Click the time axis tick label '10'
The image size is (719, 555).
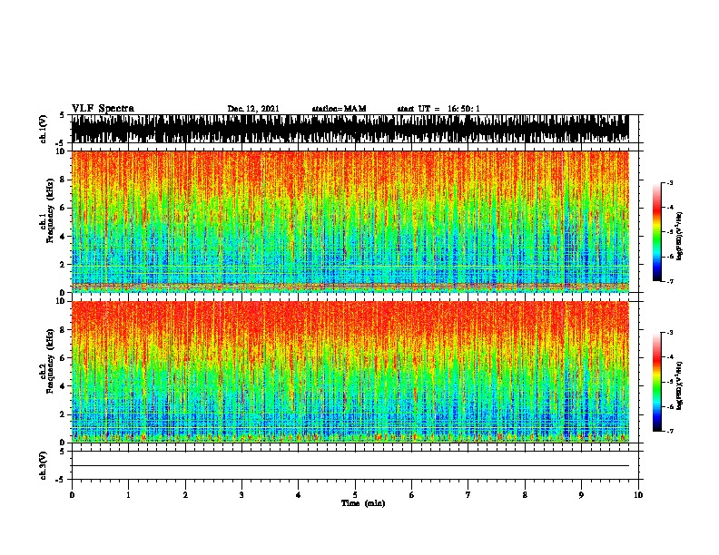tap(638, 495)
